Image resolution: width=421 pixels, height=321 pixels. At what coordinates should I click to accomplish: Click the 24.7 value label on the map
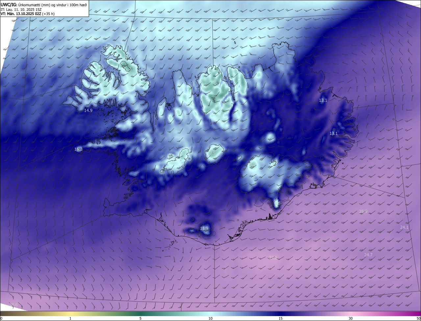click(368, 255)
